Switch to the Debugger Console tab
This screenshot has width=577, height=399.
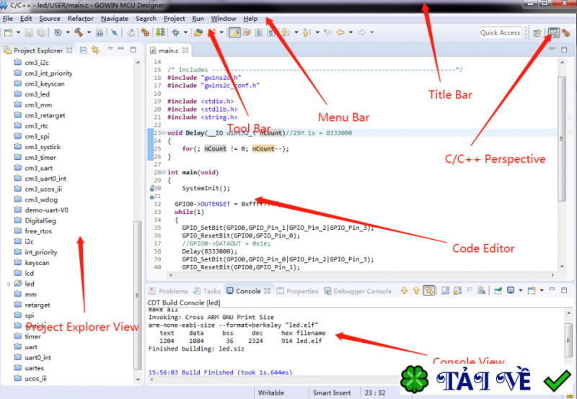(358, 291)
